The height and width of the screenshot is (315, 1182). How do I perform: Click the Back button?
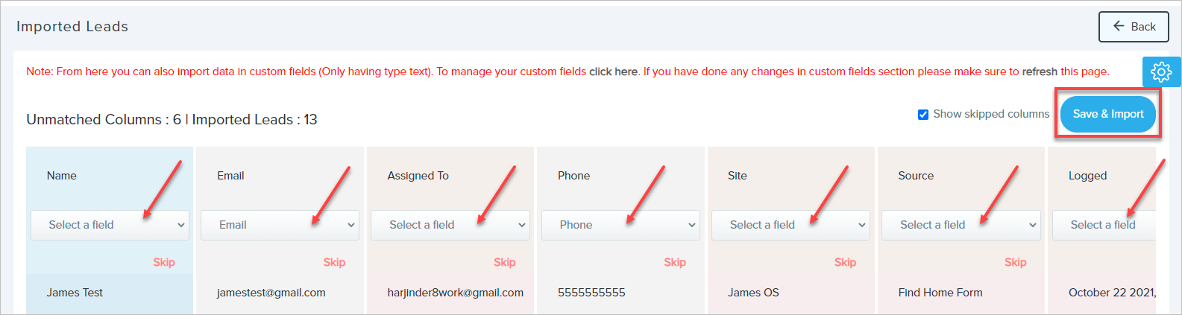coord(1133,27)
